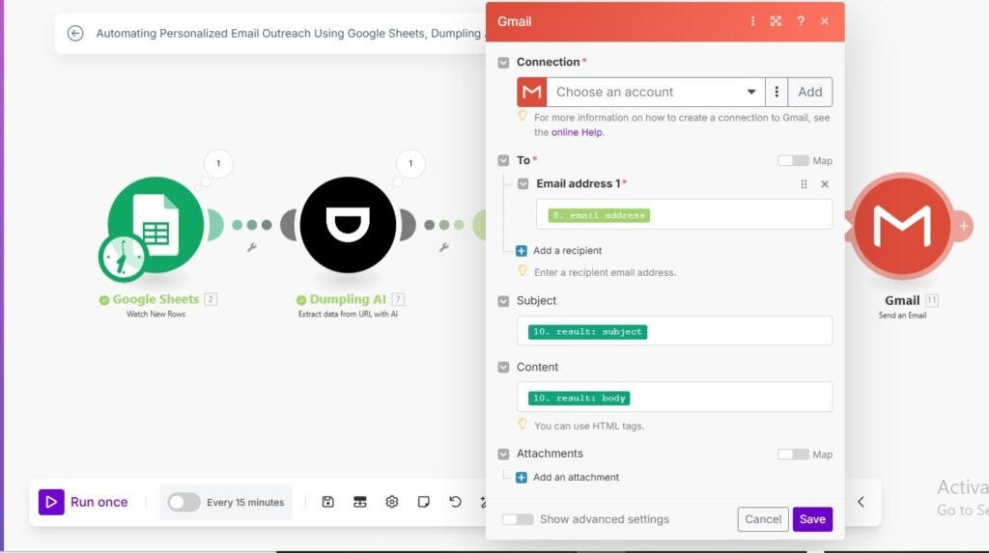This screenshot has height=553, width=989.
Task: Save the scenario with the disk icon
Action: point(328,502)
